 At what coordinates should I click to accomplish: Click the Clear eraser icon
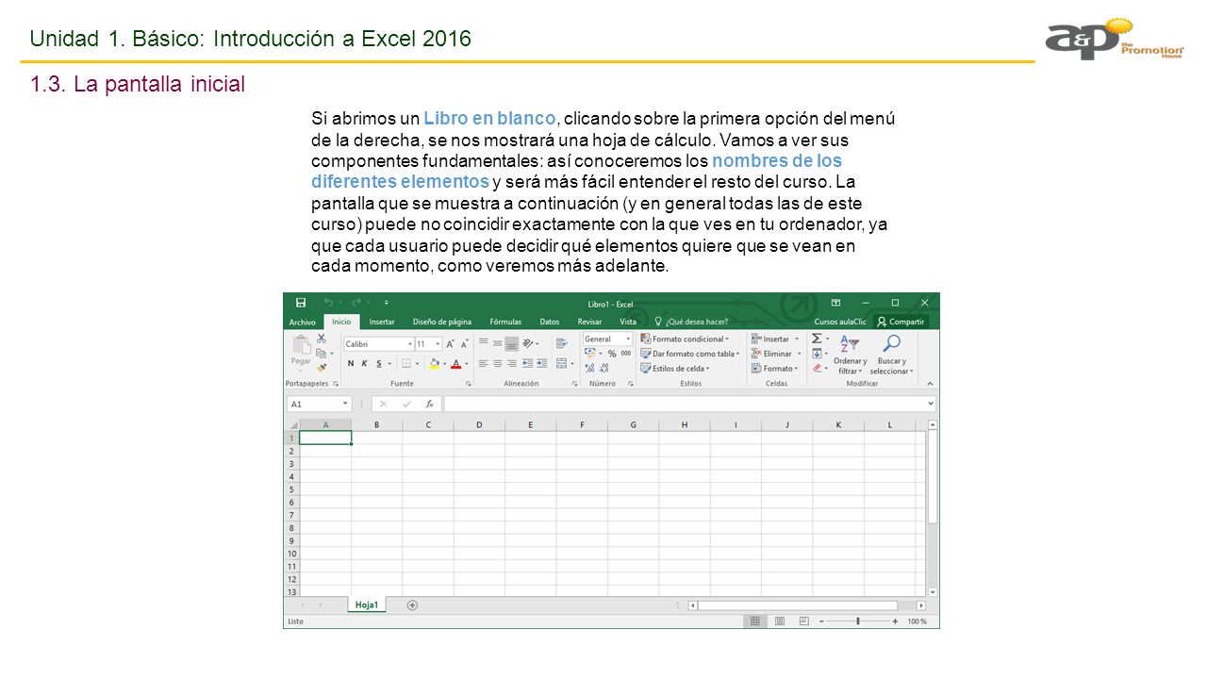coord(818,369)
